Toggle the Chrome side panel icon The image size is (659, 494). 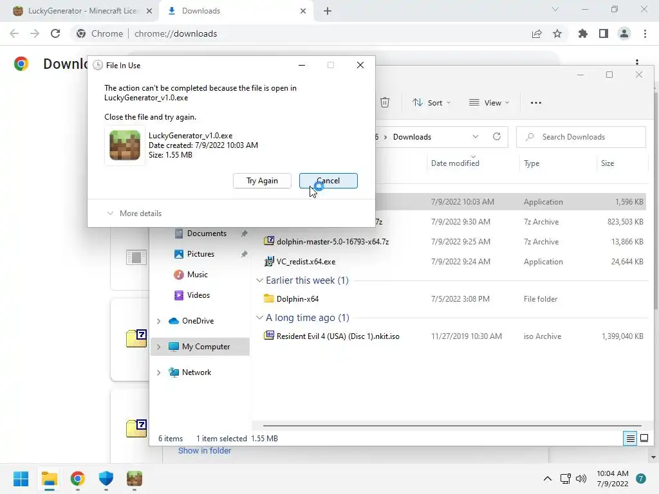click(x=604, y=33)
